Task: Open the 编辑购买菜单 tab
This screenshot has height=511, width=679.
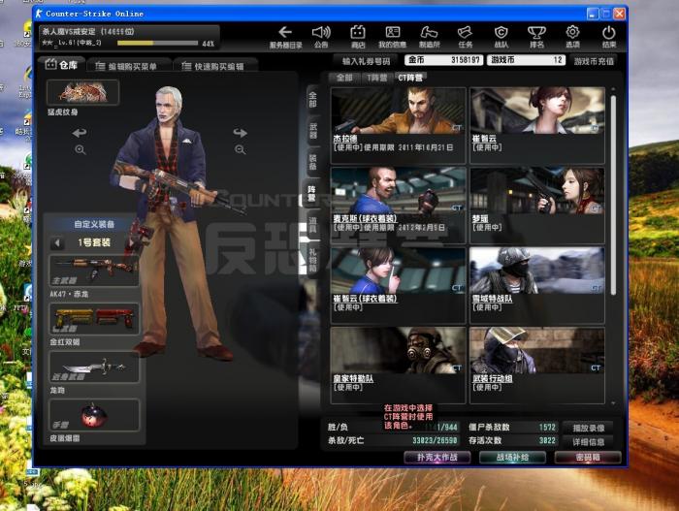Action: pos(127,66)
